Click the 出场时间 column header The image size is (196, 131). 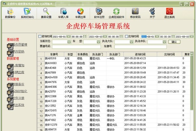click(169, 54)
